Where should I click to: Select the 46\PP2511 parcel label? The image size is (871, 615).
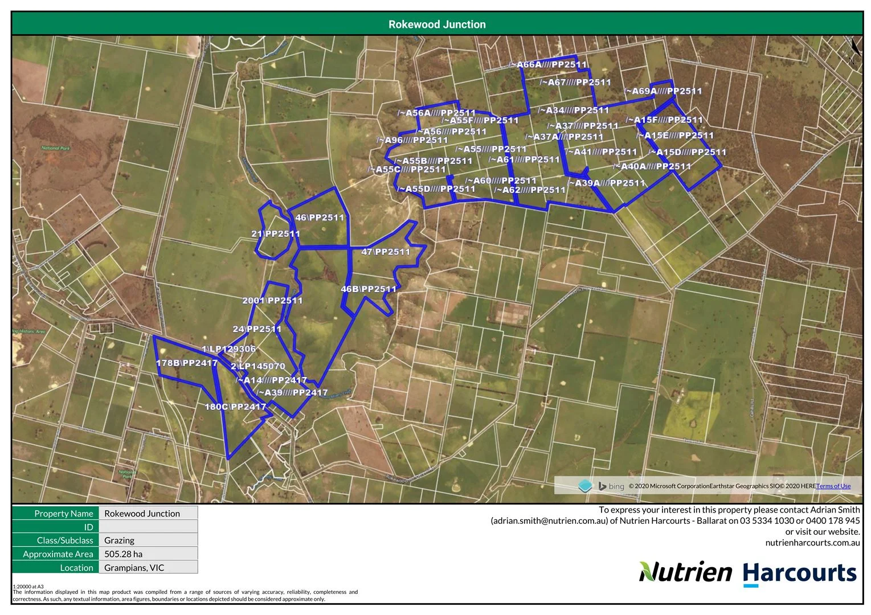(x=320, y=218)
